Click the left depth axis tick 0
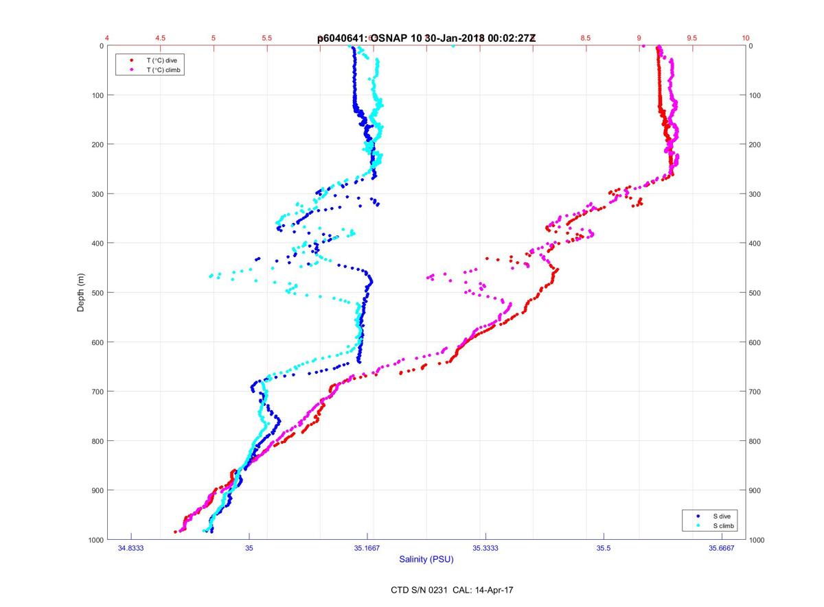824x607 pixels. click(x=102, y=46)
